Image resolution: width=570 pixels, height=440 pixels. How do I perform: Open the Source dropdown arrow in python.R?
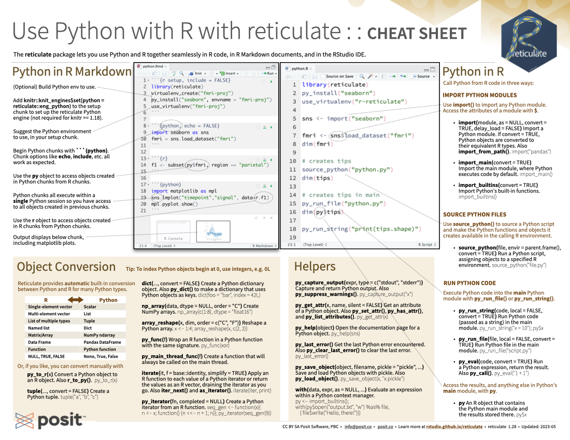point(434,77)
